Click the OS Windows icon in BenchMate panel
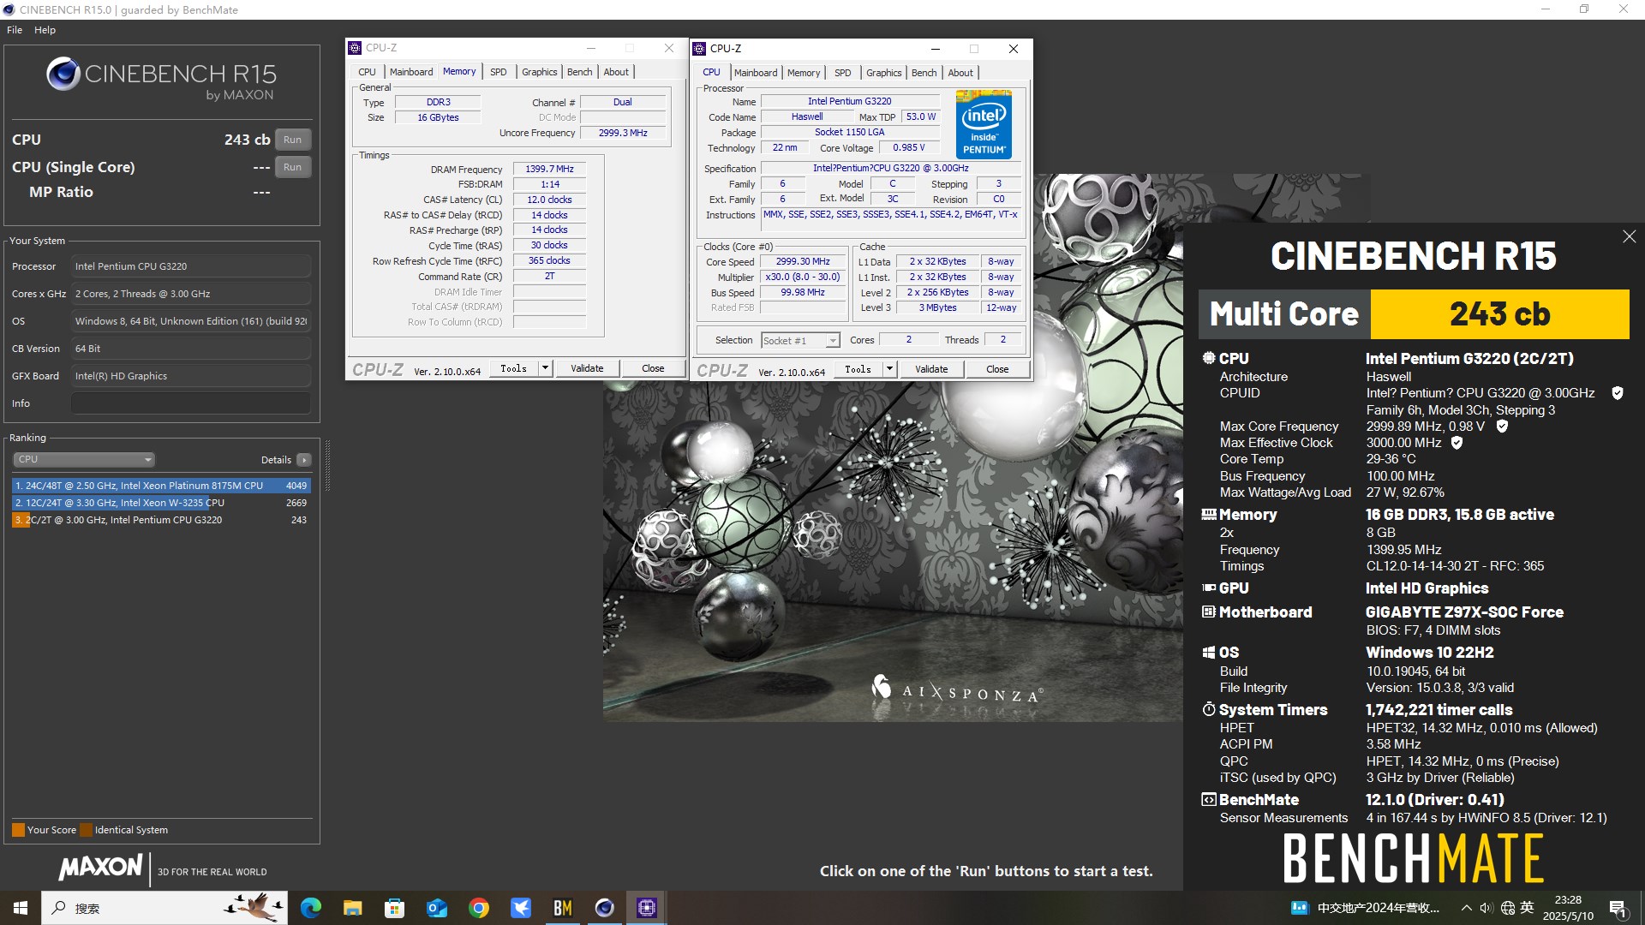 pyautogui.click(x=1208, y=653)
